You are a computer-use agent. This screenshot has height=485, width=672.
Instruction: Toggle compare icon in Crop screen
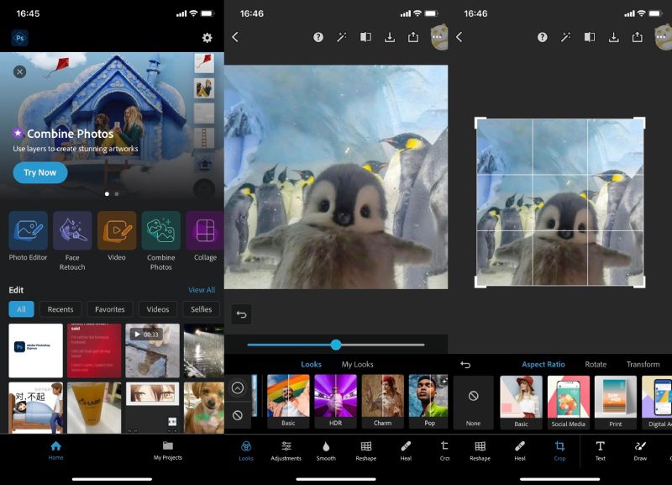[590, 37]
